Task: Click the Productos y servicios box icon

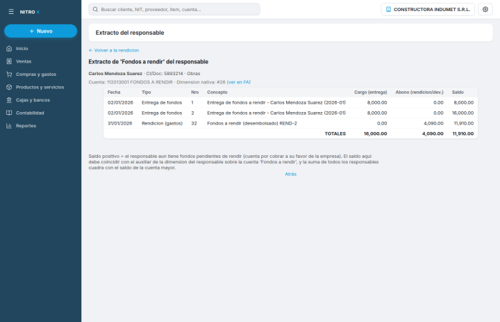Action: (9, 87)
